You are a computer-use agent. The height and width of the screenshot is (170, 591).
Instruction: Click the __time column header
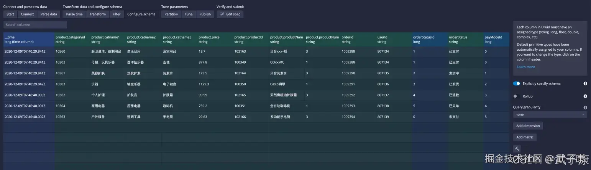(29, 40)
